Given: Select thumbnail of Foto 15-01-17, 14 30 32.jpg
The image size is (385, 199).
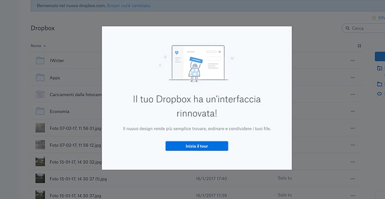Looking at the screenshot, I should point(40,162).
